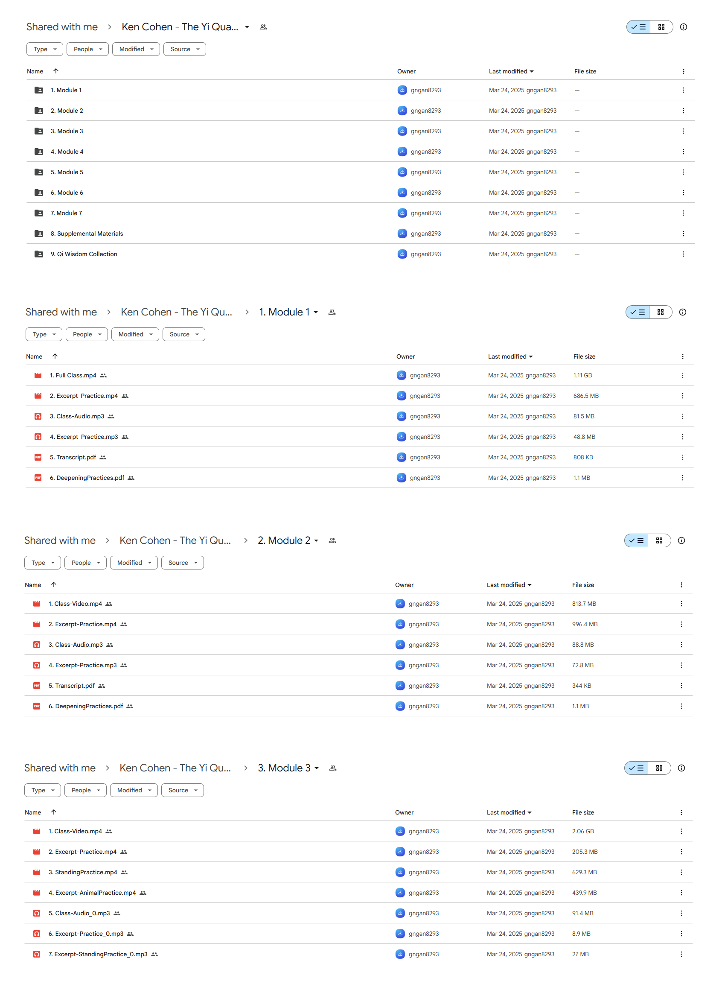Click audio icon of 3. Class-Audio.mp3 in Module 1
Image resolution: width=722 pixels, height=987 pixels.
pos(38,416)
